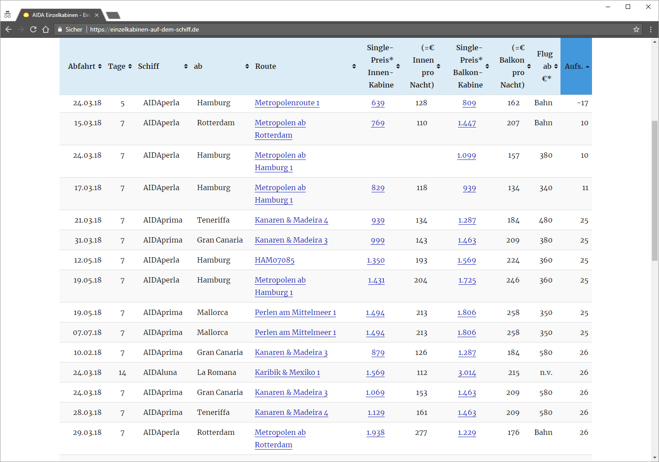
Task: Sort table by ab column
Action: tap(221, 66)
